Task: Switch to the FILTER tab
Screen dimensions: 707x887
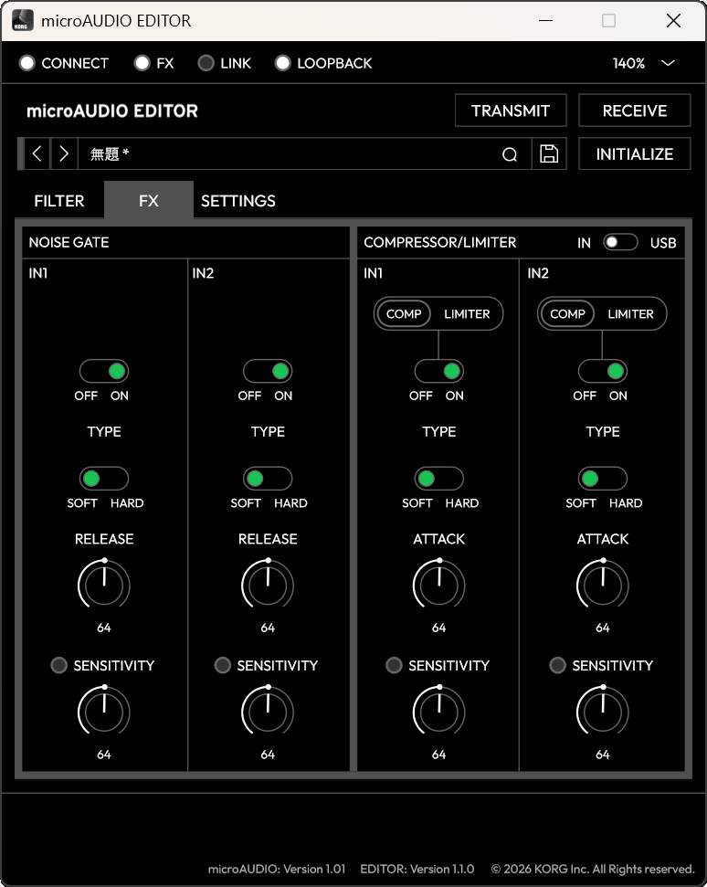Action: pyautogui.click(x=59, y=201)
